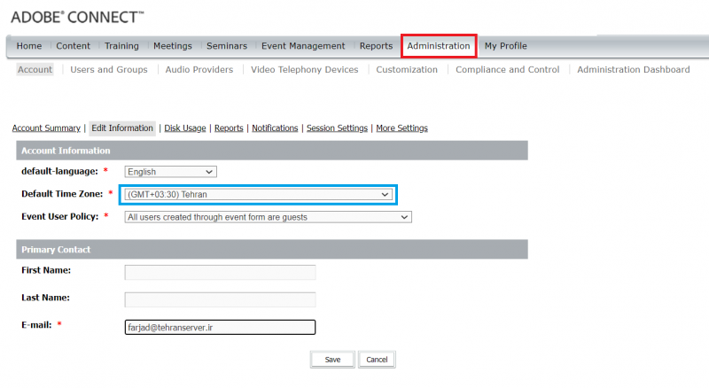
Task: Go to Compliance and Control
Action: 507,70
